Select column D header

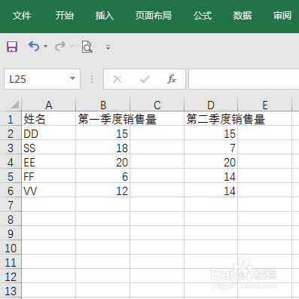click(211, 105)
